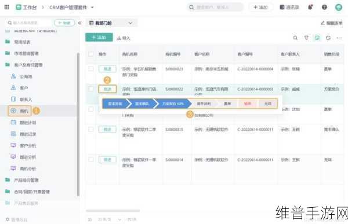Open the 跟进分析 dashboard
Viewport: 348px width, 224px height.
tap(28, 157)
